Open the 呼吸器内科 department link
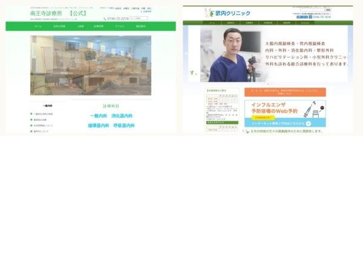This screenshot has height=272, width=363. point(124,126)
